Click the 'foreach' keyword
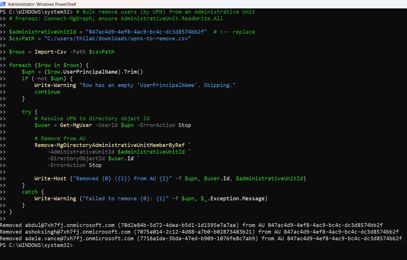 [x=20, y=65]
